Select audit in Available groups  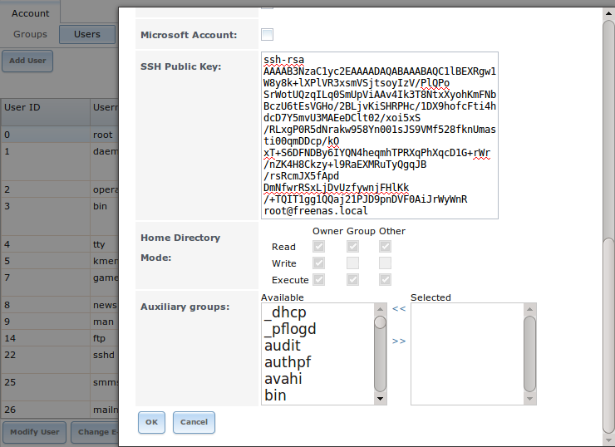click(318, 346)
